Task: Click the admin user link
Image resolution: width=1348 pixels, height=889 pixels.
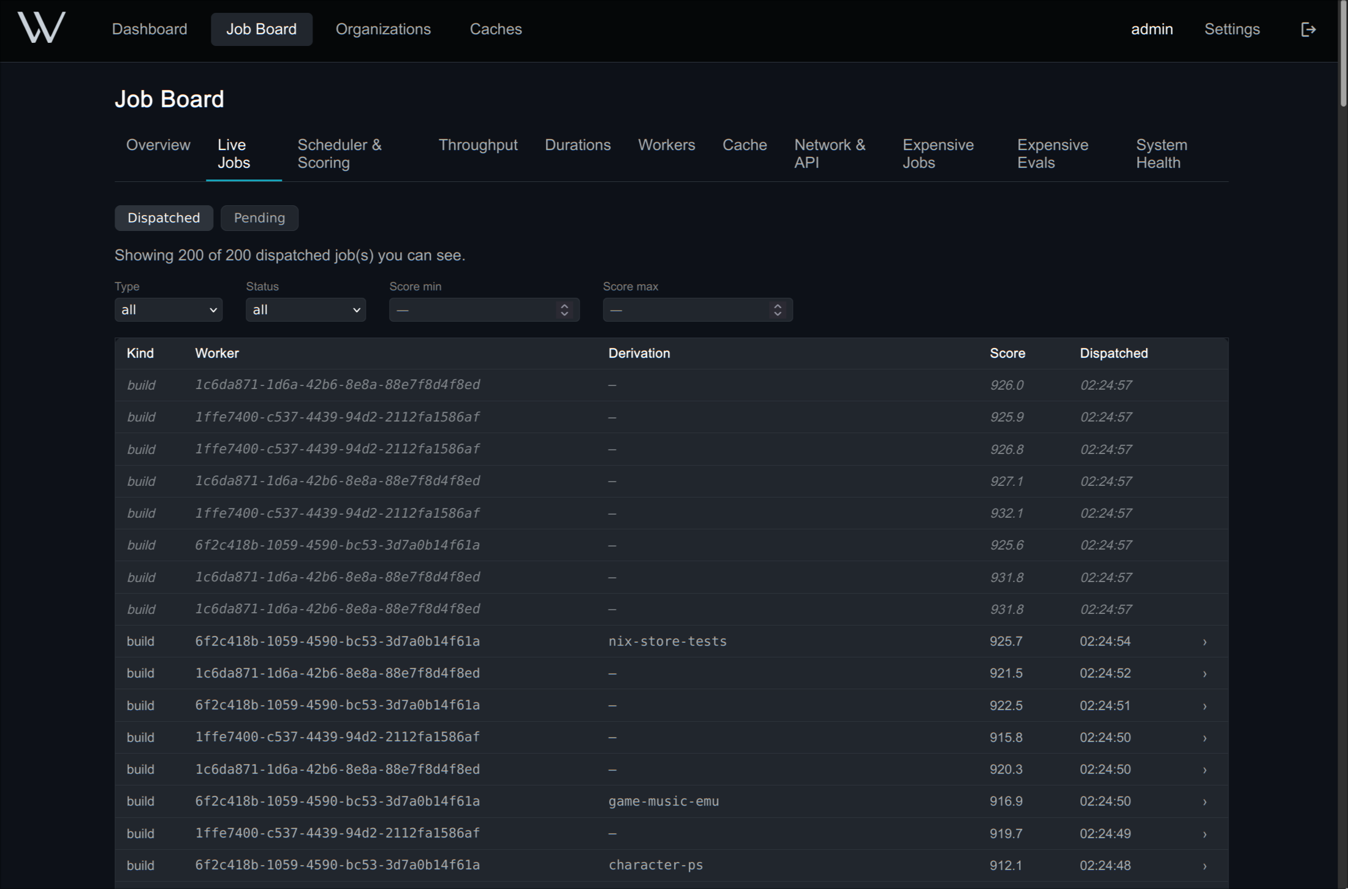Action: 1152,29
